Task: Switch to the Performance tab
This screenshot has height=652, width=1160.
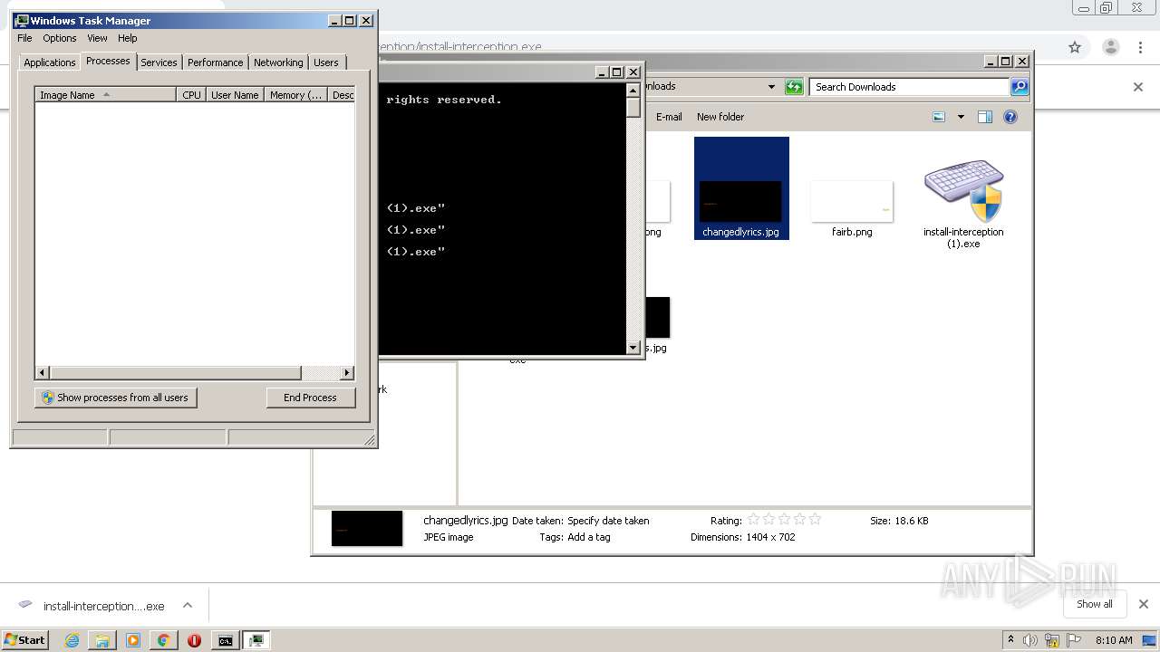Action: [x=215, y=62]
